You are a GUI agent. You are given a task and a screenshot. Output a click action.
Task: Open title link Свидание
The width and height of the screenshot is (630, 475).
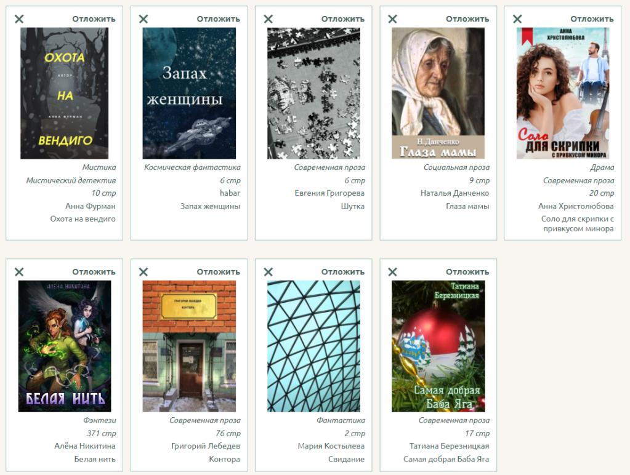click(x=346, y=459)
